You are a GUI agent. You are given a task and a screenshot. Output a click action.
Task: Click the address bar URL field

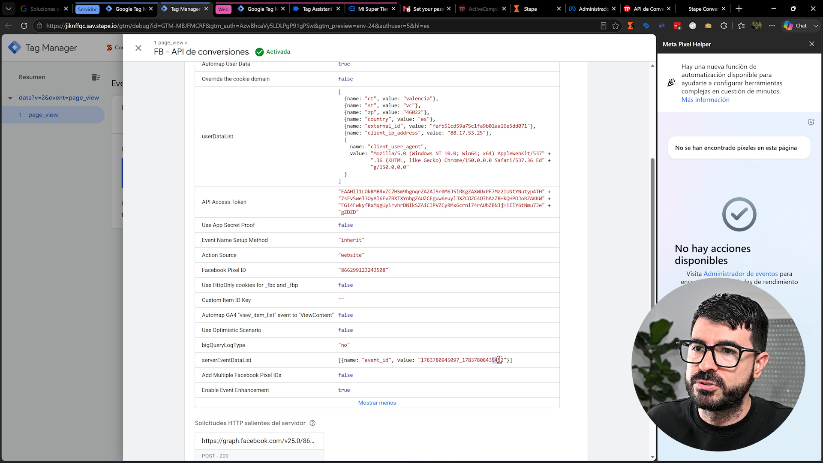(317, 26)
